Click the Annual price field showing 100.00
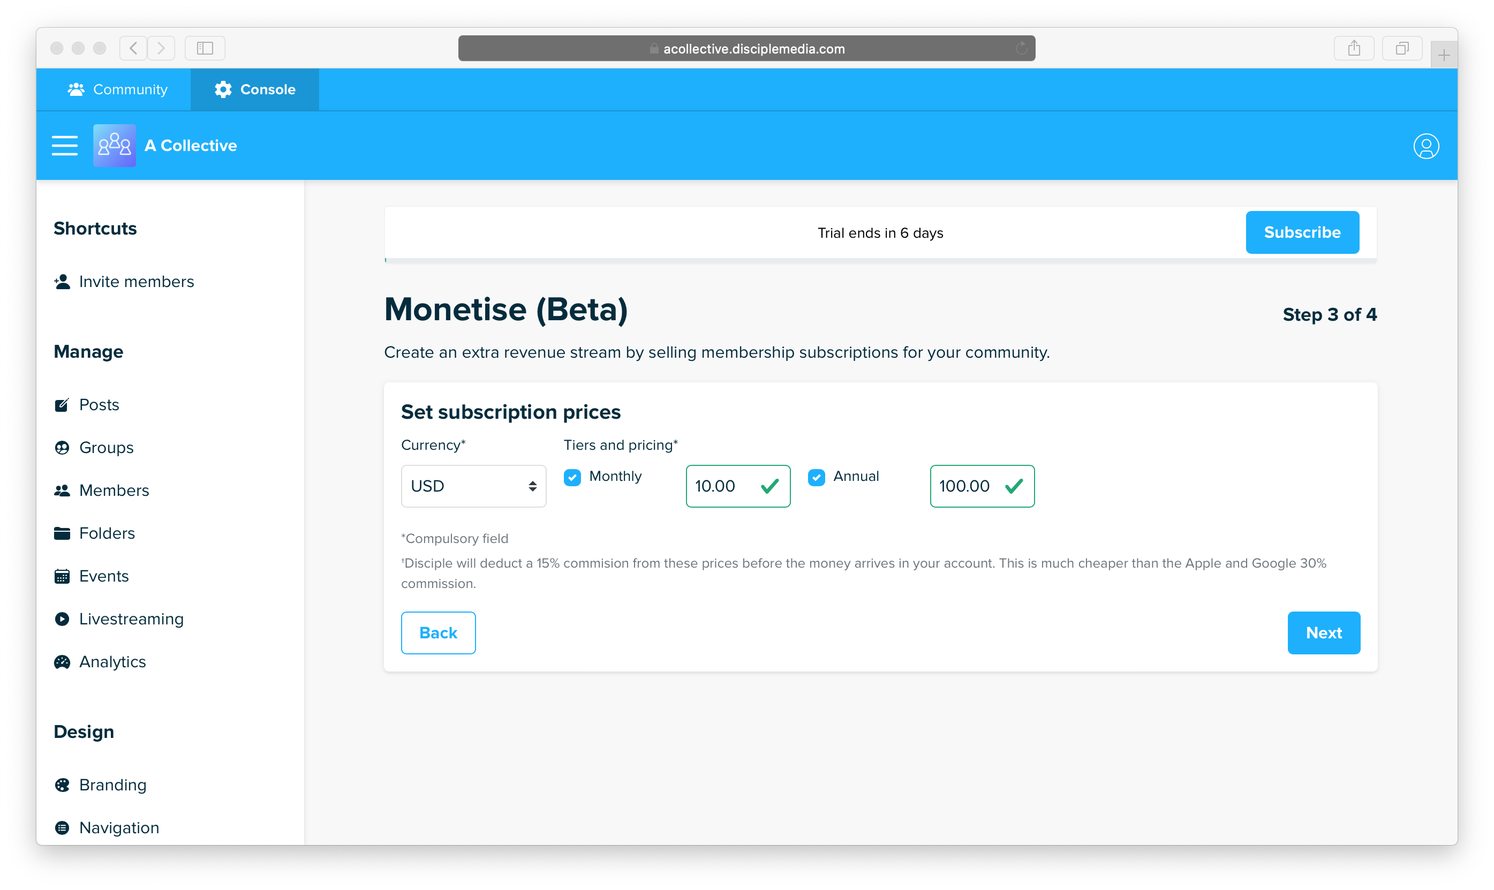1494x890 pixels. (982, 486)
